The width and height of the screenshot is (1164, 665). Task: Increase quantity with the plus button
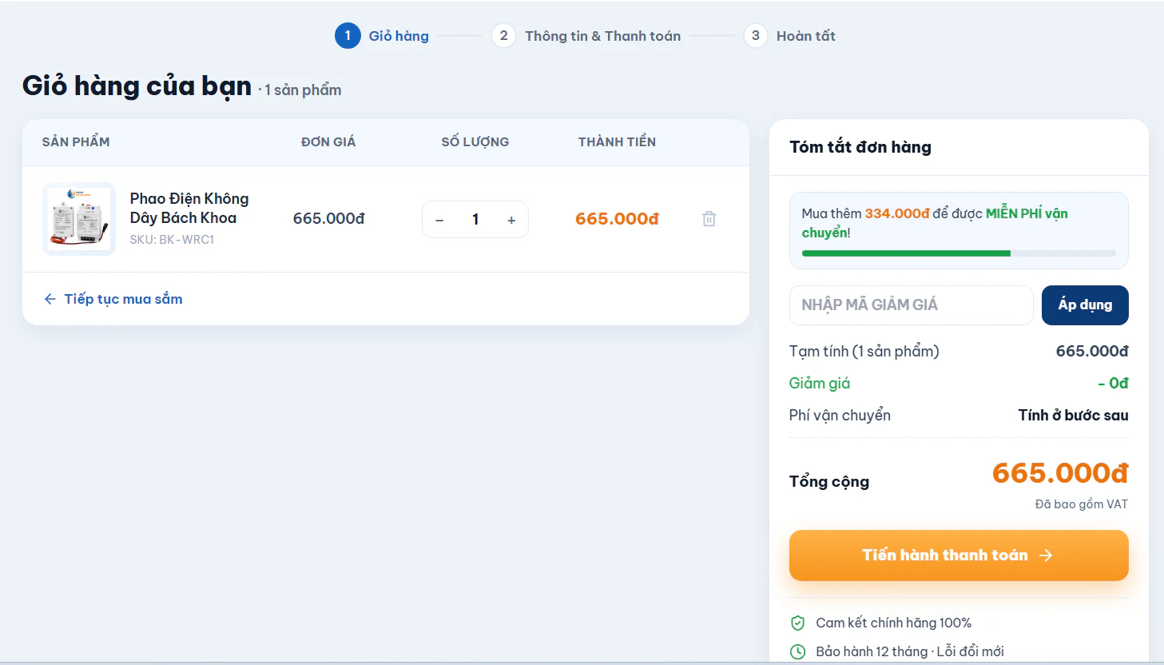coord(511,220)
